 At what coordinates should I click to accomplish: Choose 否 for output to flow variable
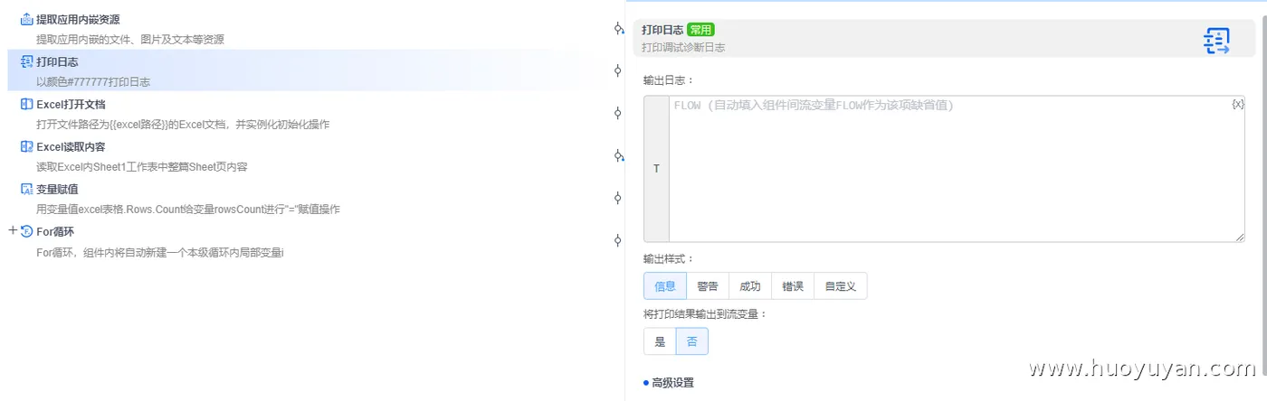(691, 341)
